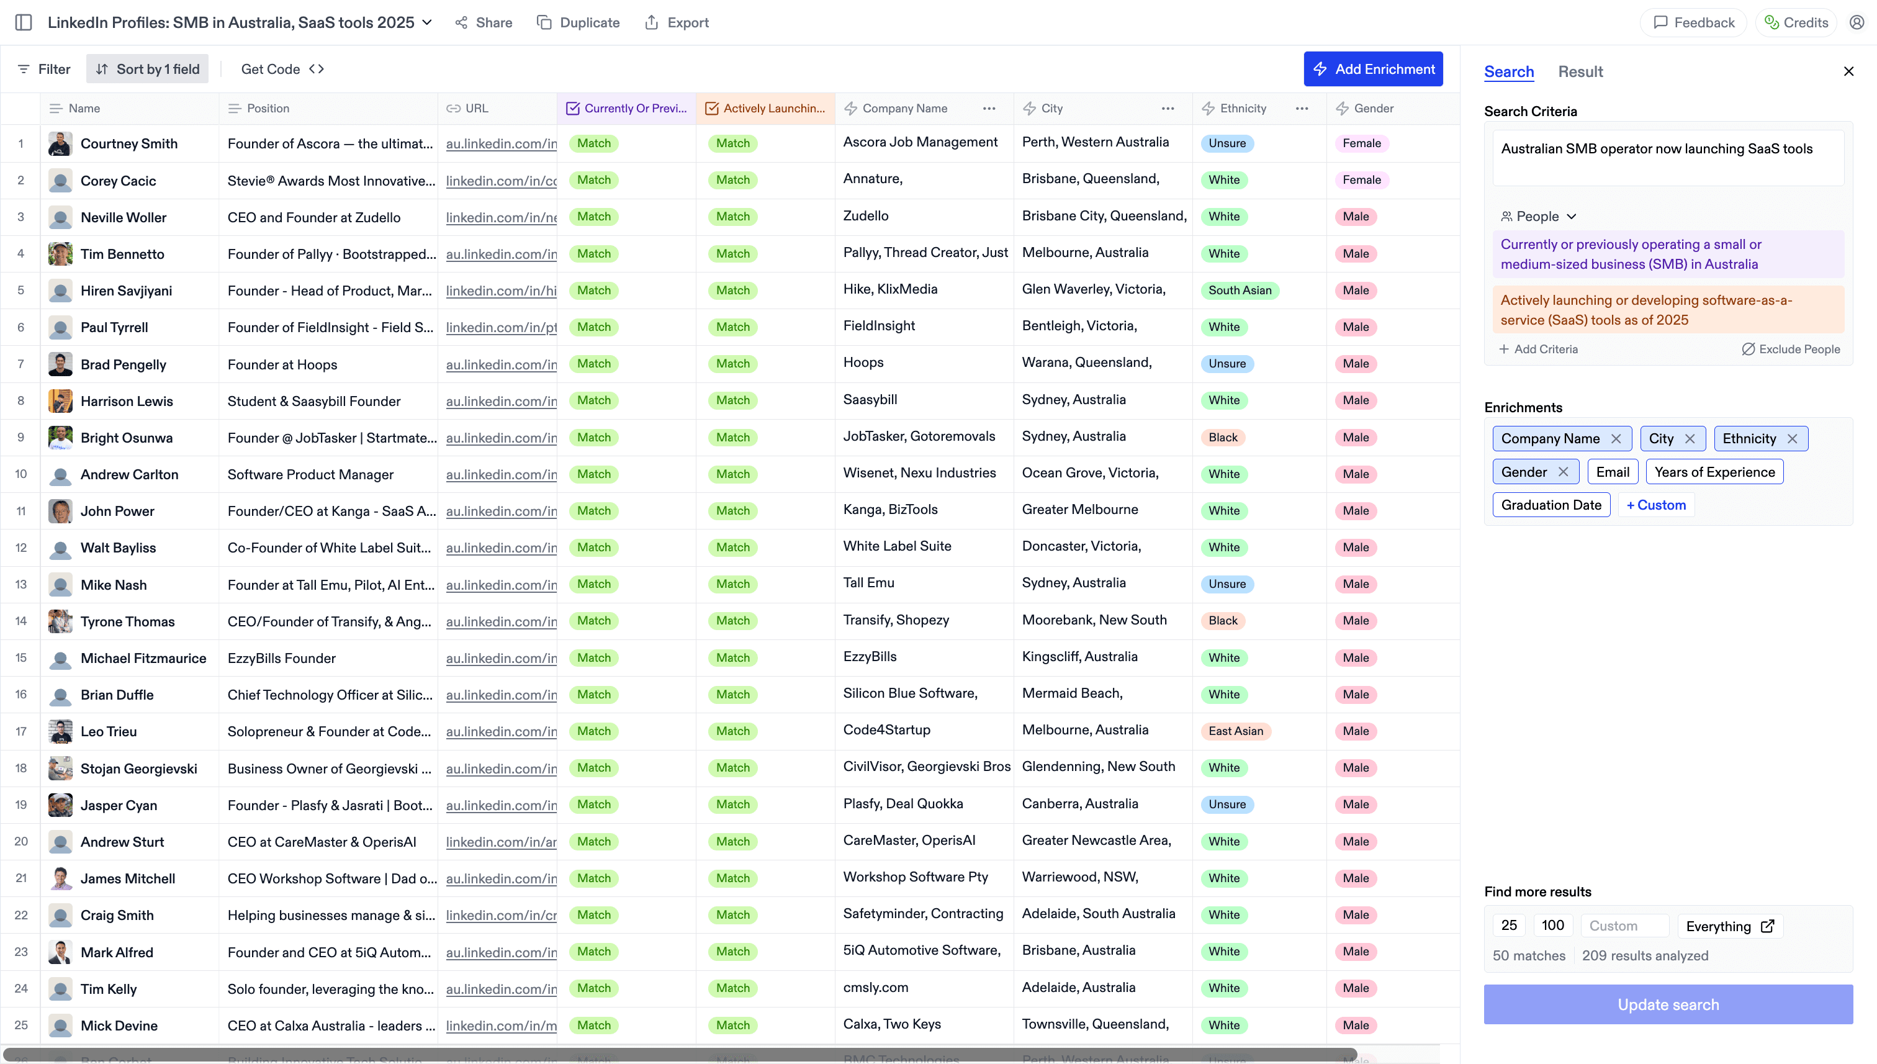Click the Add Enrichment button

[x=1373, y=69]
